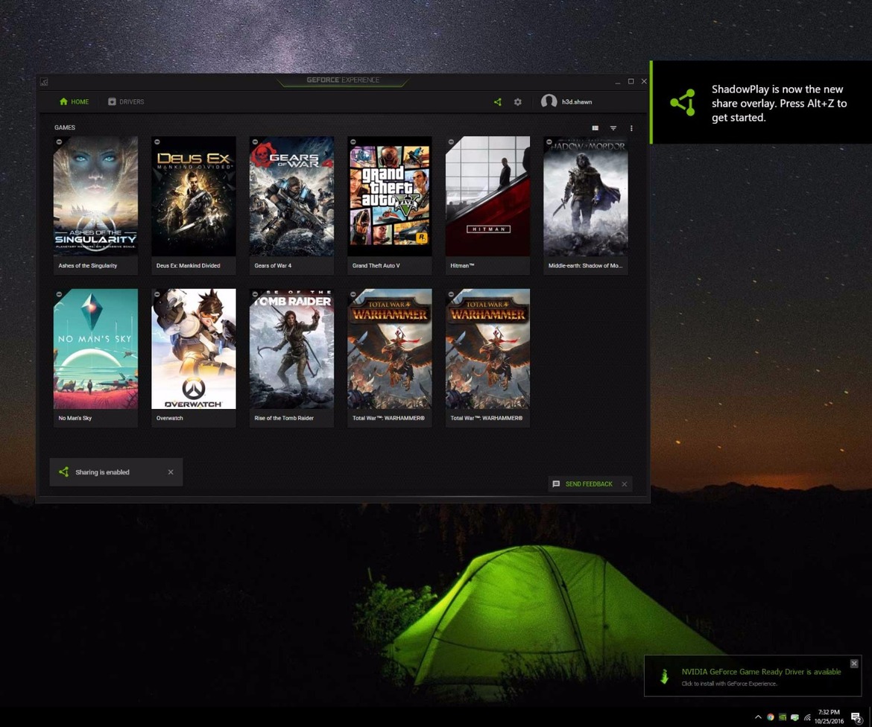The image size is (872, 727).
Task: Click the 'Overwatch' title label
Action: click(170, 418)
